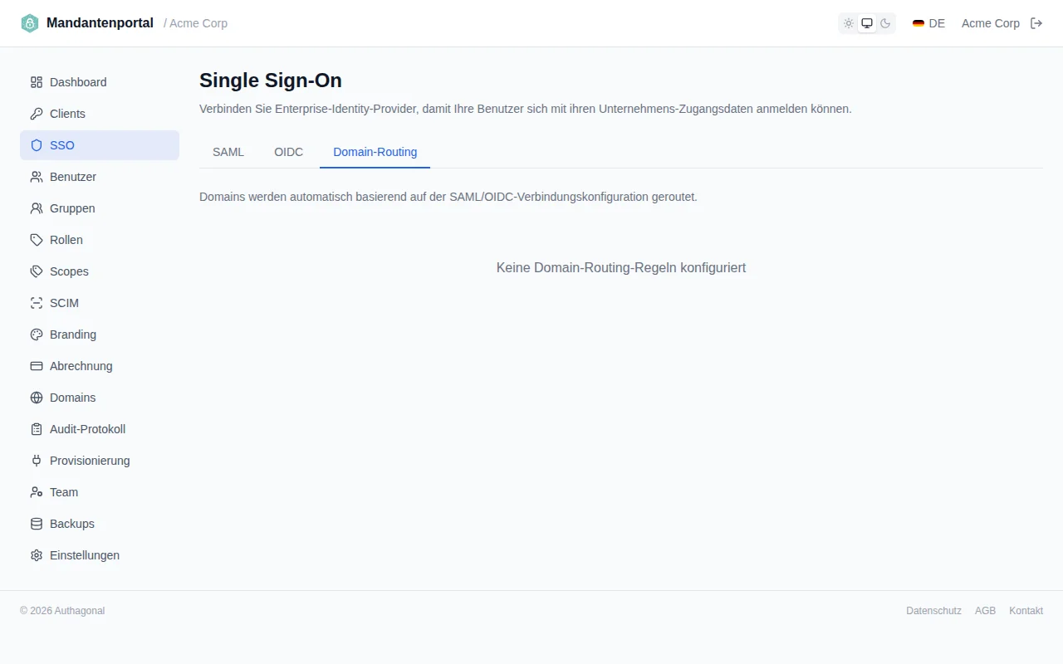Select the SSO sidebar entry
This screenshot has width=1063, height=664.
100,145
